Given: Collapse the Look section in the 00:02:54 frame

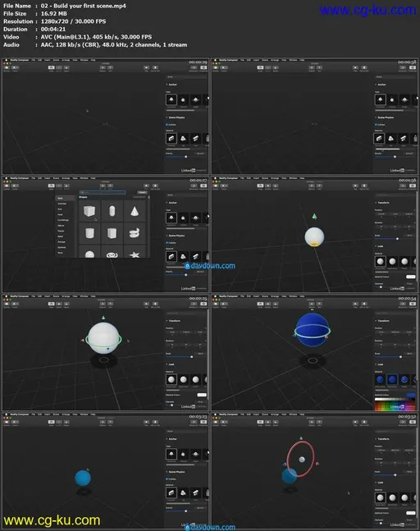Looking at the screenshot, I should (376, 364).
